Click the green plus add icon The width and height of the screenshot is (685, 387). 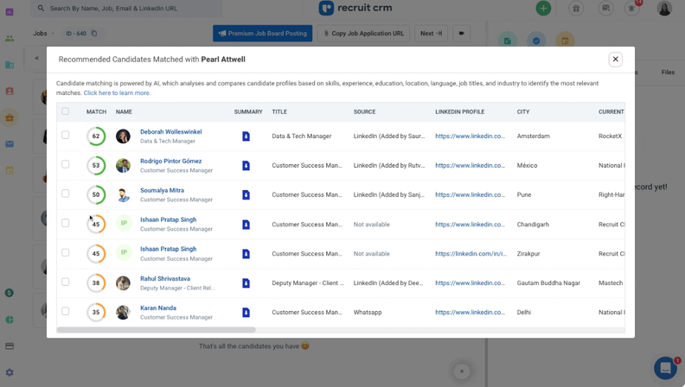[x=543, y=9]
